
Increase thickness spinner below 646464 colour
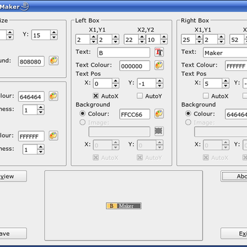41,107
